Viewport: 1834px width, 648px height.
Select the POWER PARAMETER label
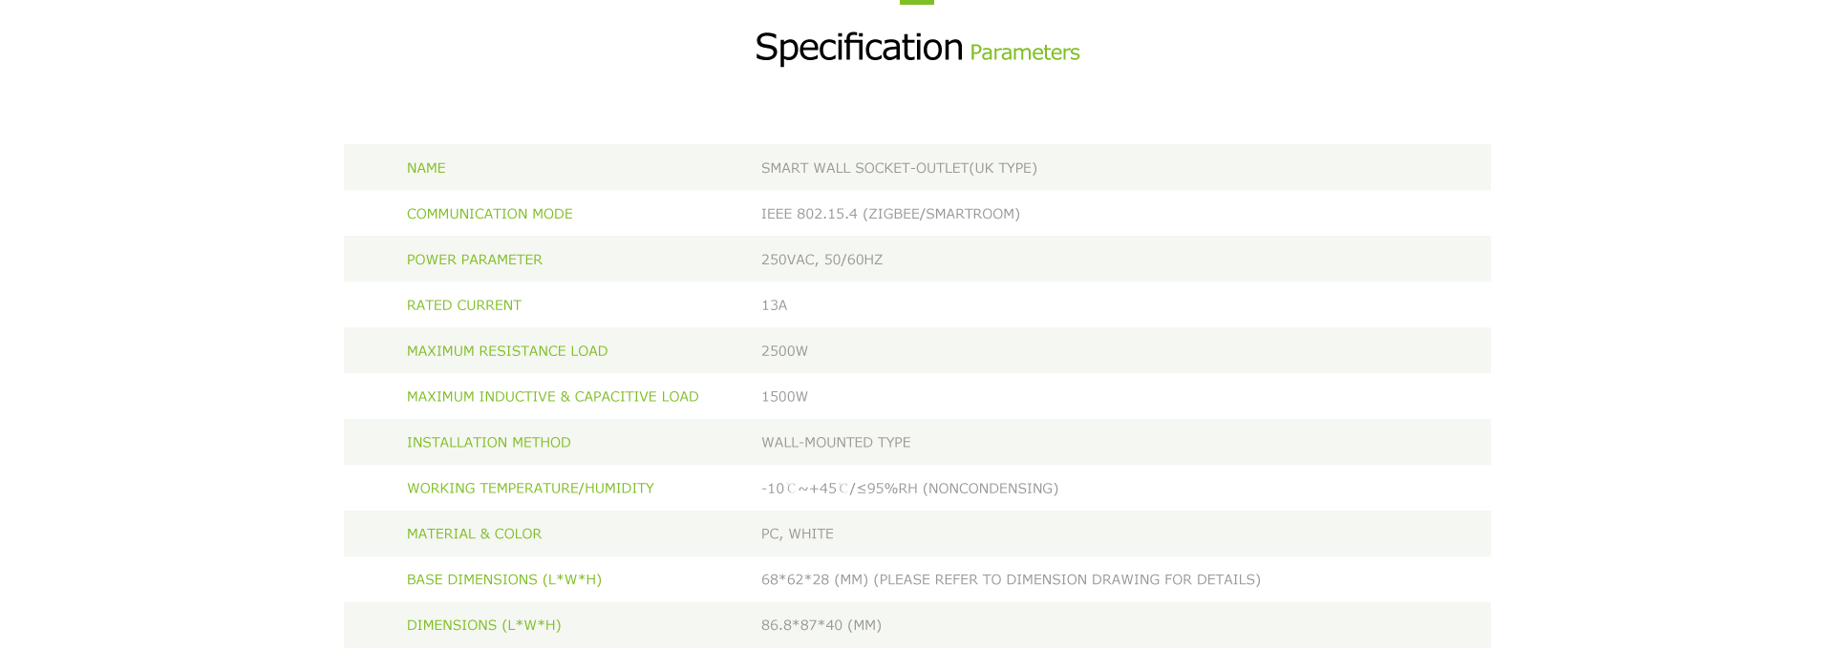pyautogui.click(x=475, y=260)
